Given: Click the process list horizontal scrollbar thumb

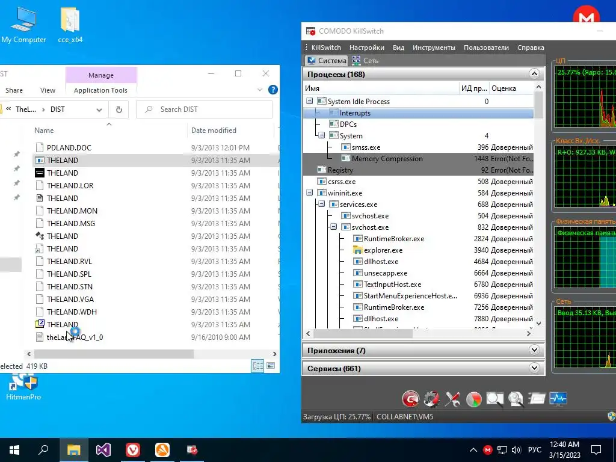Looking at the screenshot, I should click(x=363, y=333).
